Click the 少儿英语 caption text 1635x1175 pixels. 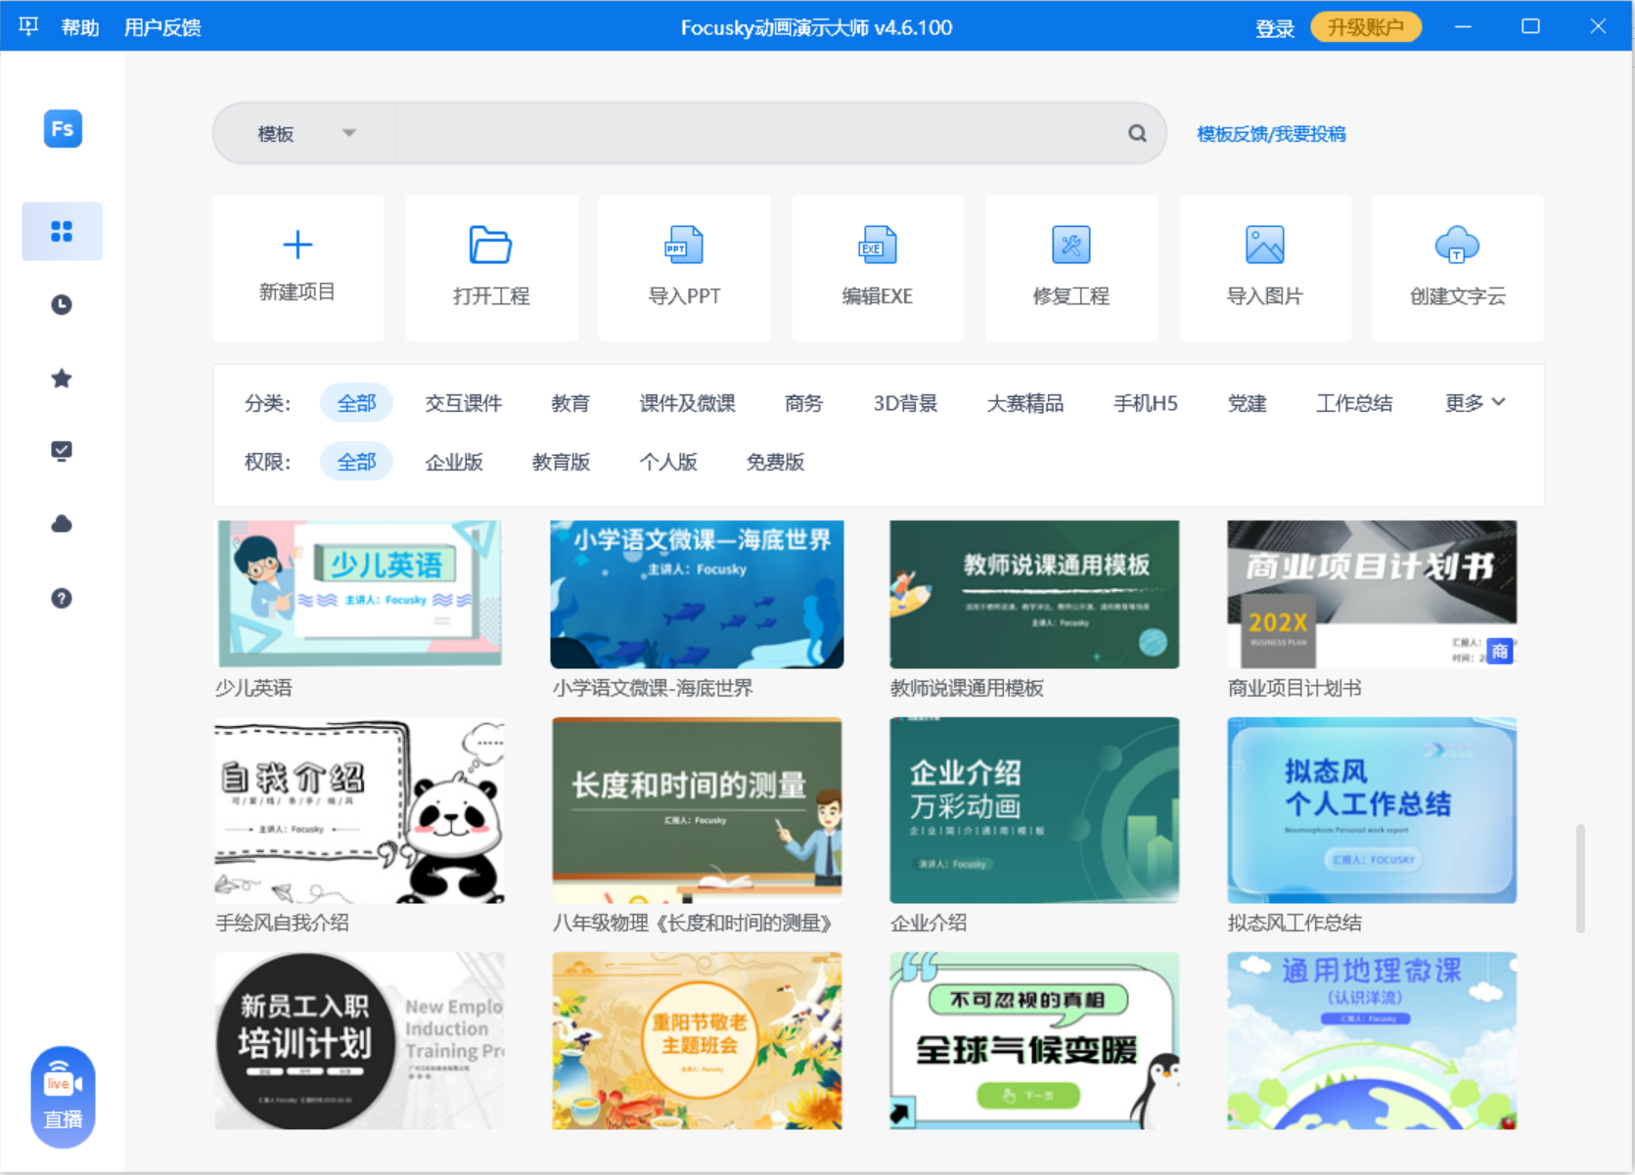pos(253,688)
